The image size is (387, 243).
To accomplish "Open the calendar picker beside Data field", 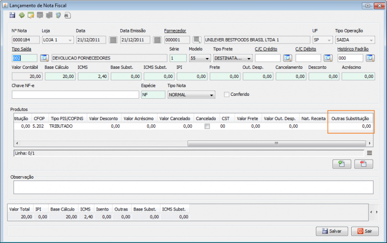I will point(113,40).
